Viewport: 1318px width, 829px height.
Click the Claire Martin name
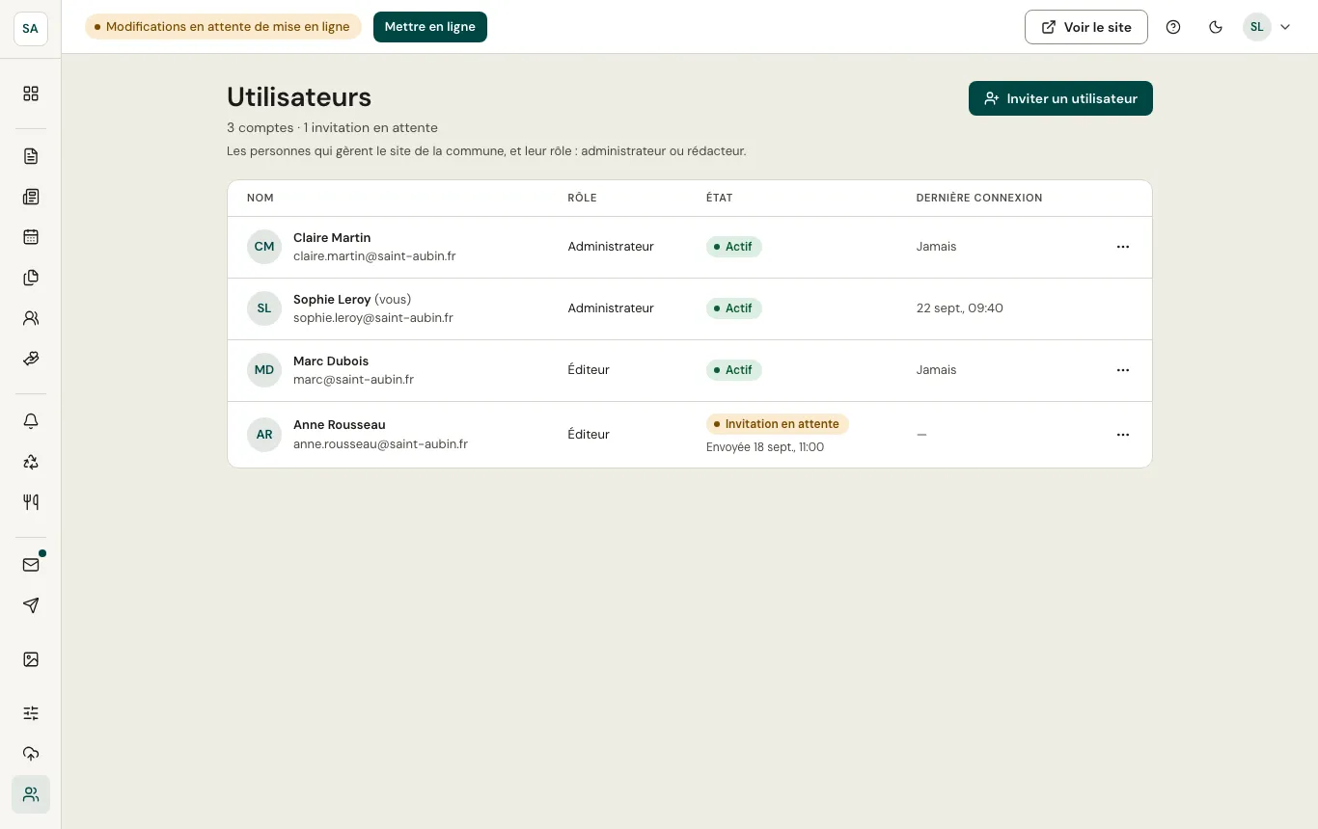coord(332,238)
